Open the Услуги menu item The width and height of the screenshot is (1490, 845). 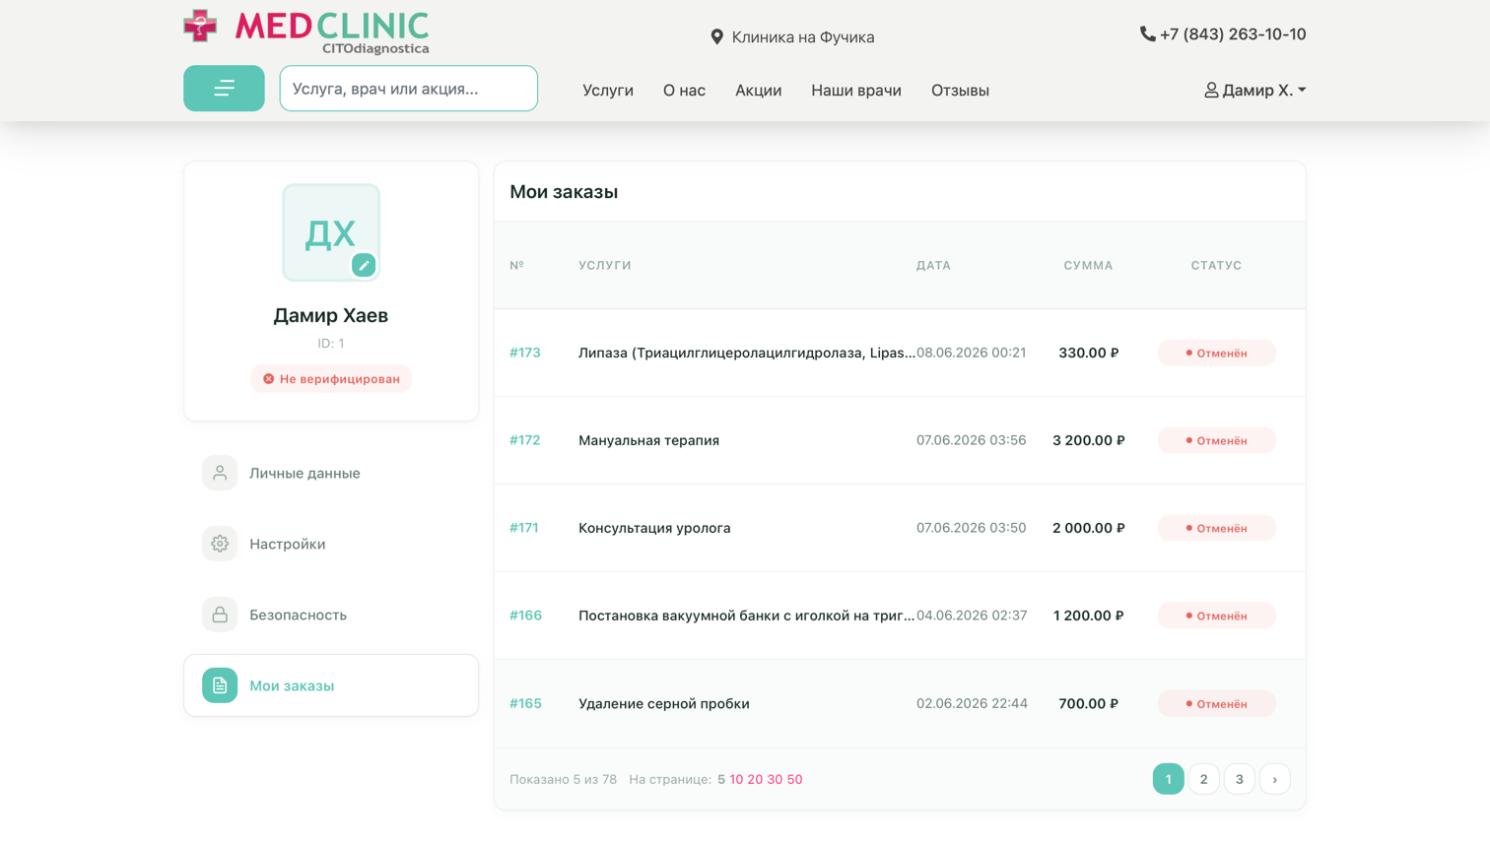(x=608, y=91)
